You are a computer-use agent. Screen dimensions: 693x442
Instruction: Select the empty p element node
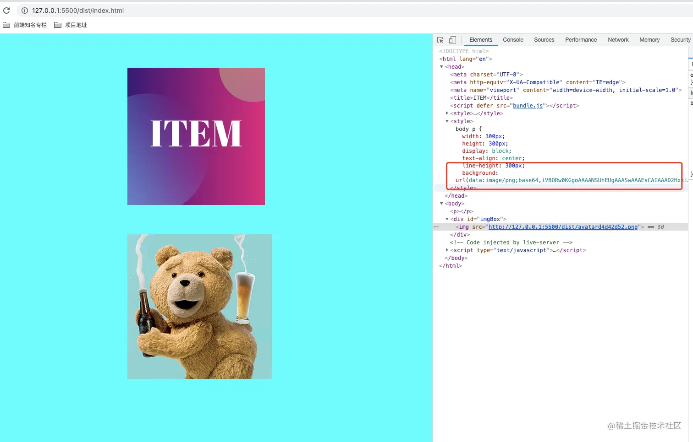point(462,211)
